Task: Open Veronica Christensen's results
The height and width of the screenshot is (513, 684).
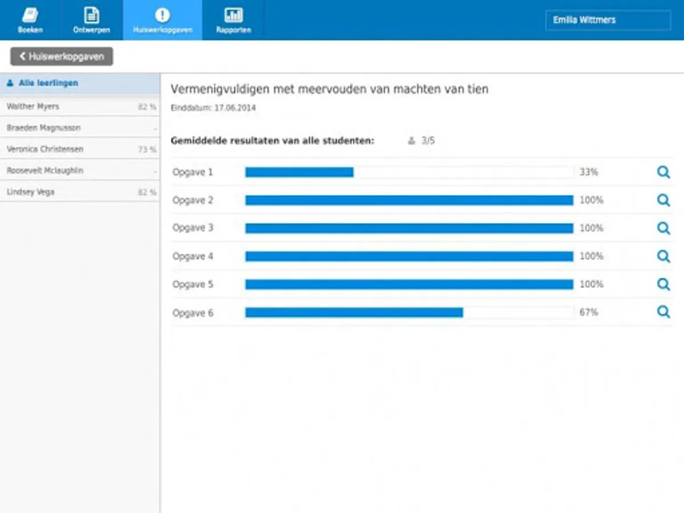Action: (x=80, y=149)
